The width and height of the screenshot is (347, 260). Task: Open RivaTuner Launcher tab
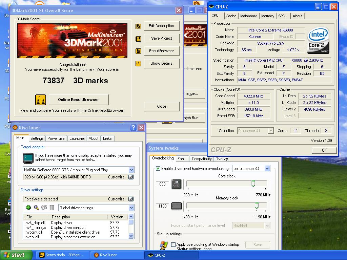(77, 138)
